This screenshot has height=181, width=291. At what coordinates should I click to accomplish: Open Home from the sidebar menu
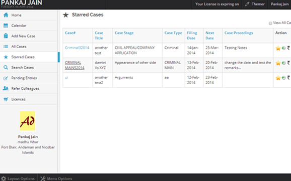(x=29, y=15)
